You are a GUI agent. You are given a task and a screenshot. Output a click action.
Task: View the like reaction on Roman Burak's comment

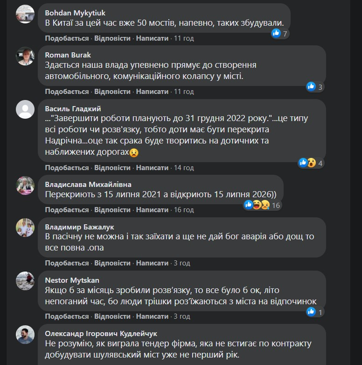point(314,86)
